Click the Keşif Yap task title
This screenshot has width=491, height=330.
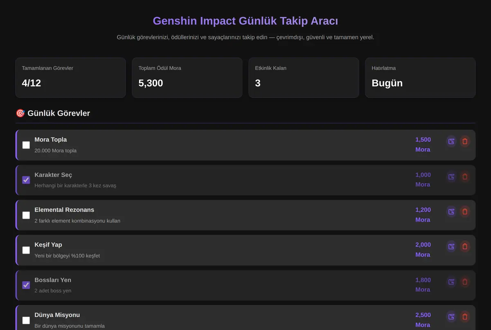click(x=48, y=245)
